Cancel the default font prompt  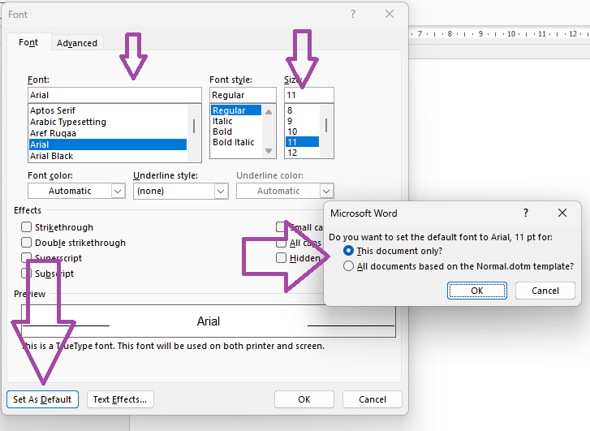[545, 291]
